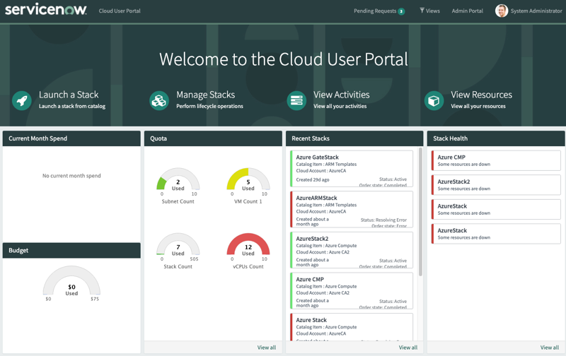The image size is (566, 356).
Task: Click the Welcome to the Cloud User Portal heading
Action: [284, 59]
